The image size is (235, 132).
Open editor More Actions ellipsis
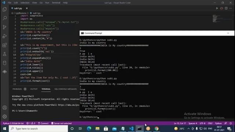[x=231, y=8]
